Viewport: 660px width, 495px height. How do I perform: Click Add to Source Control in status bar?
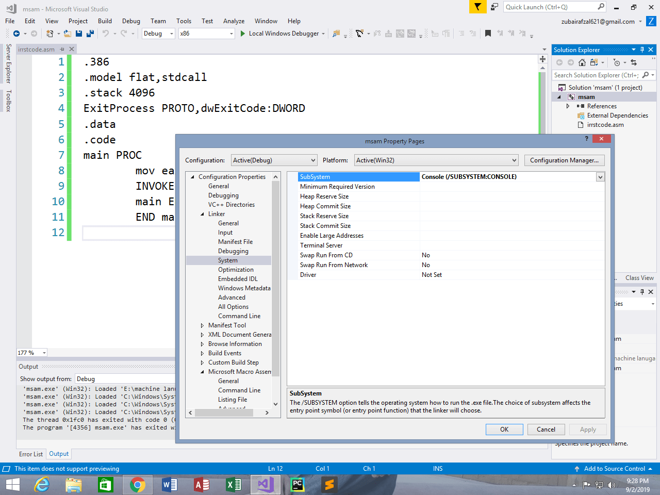pyautogui.click(x=614, y=469)
